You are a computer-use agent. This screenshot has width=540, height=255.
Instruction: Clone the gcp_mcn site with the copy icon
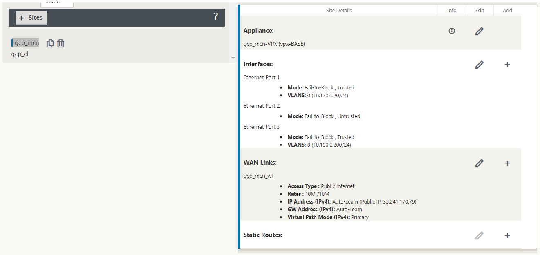[50, 43]
